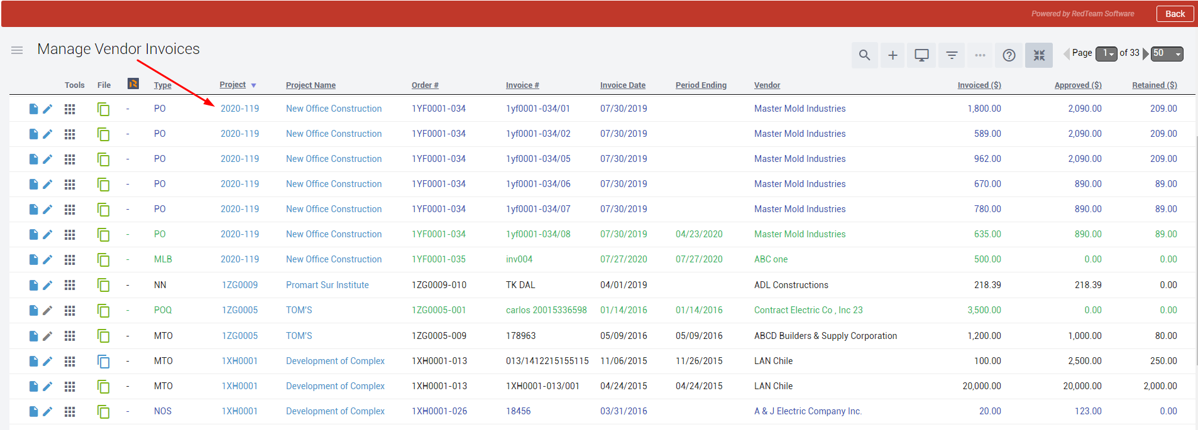Click the document view icon for invoice 178963
Viewport: 1198px width, 430px height.
33,336
